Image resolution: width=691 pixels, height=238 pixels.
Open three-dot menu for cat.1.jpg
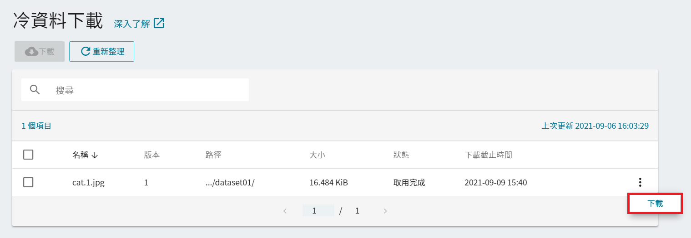[x=640, y=183]
